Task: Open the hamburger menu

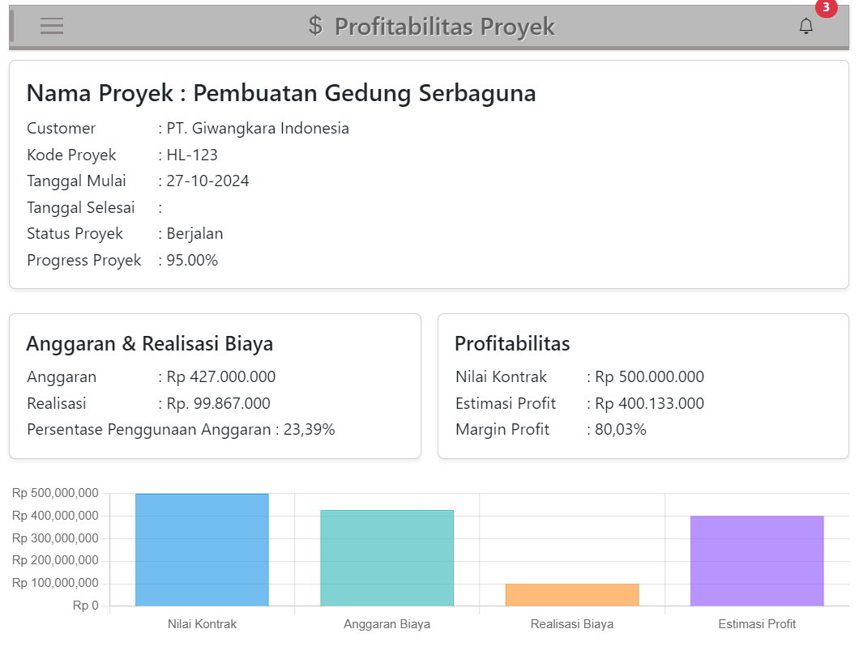Action: (x=52, y=26)
